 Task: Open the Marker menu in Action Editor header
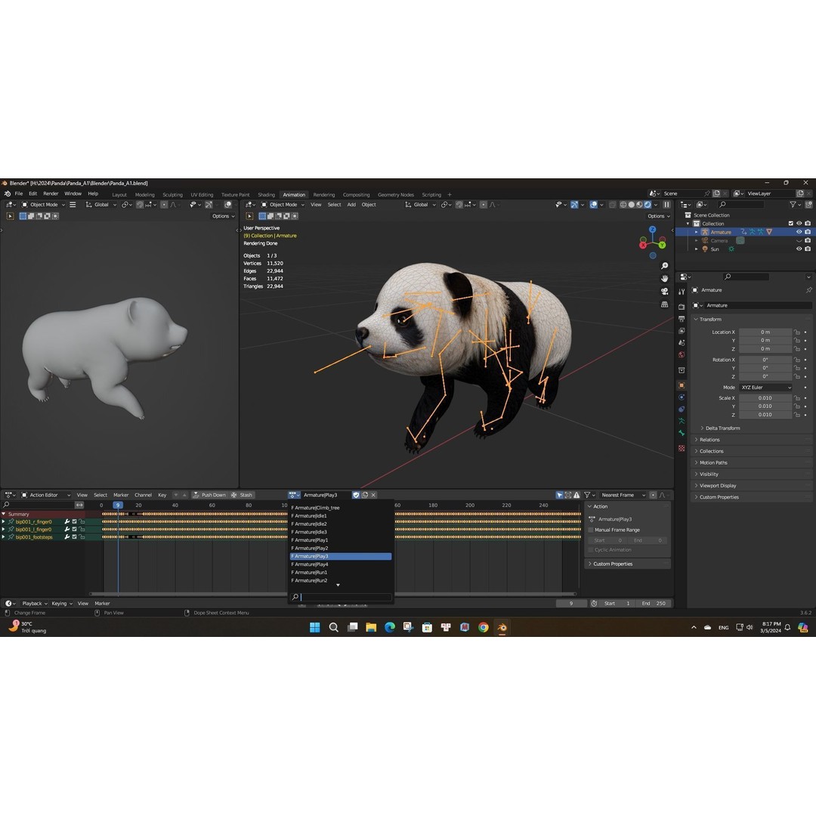point(121,495)
